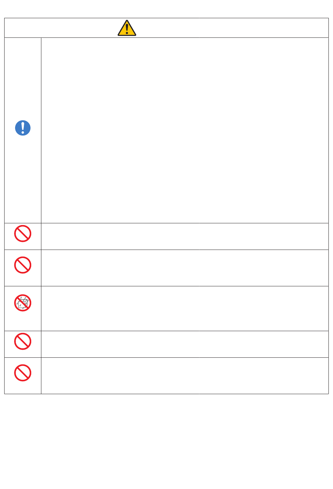Select the empty cell beside the fourth prohibition icon

point(185,344)
